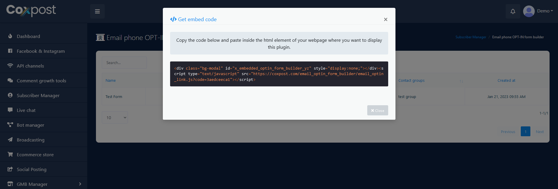
Task: Click the Get embed code modal title
Action: 197,19
